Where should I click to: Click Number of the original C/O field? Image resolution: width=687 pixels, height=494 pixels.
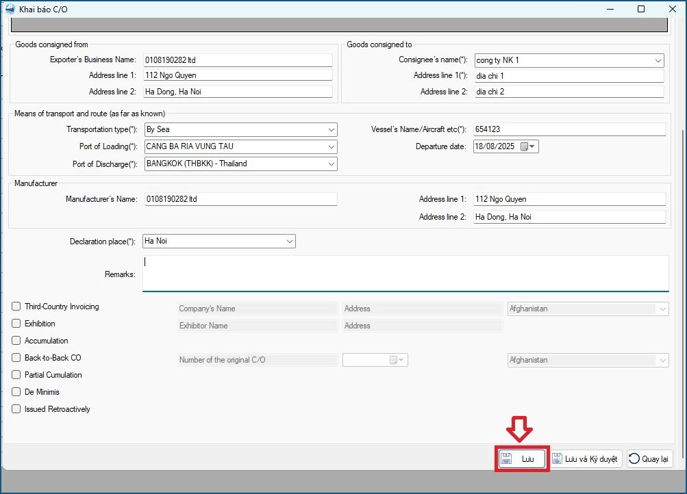(x=258, y=360)
